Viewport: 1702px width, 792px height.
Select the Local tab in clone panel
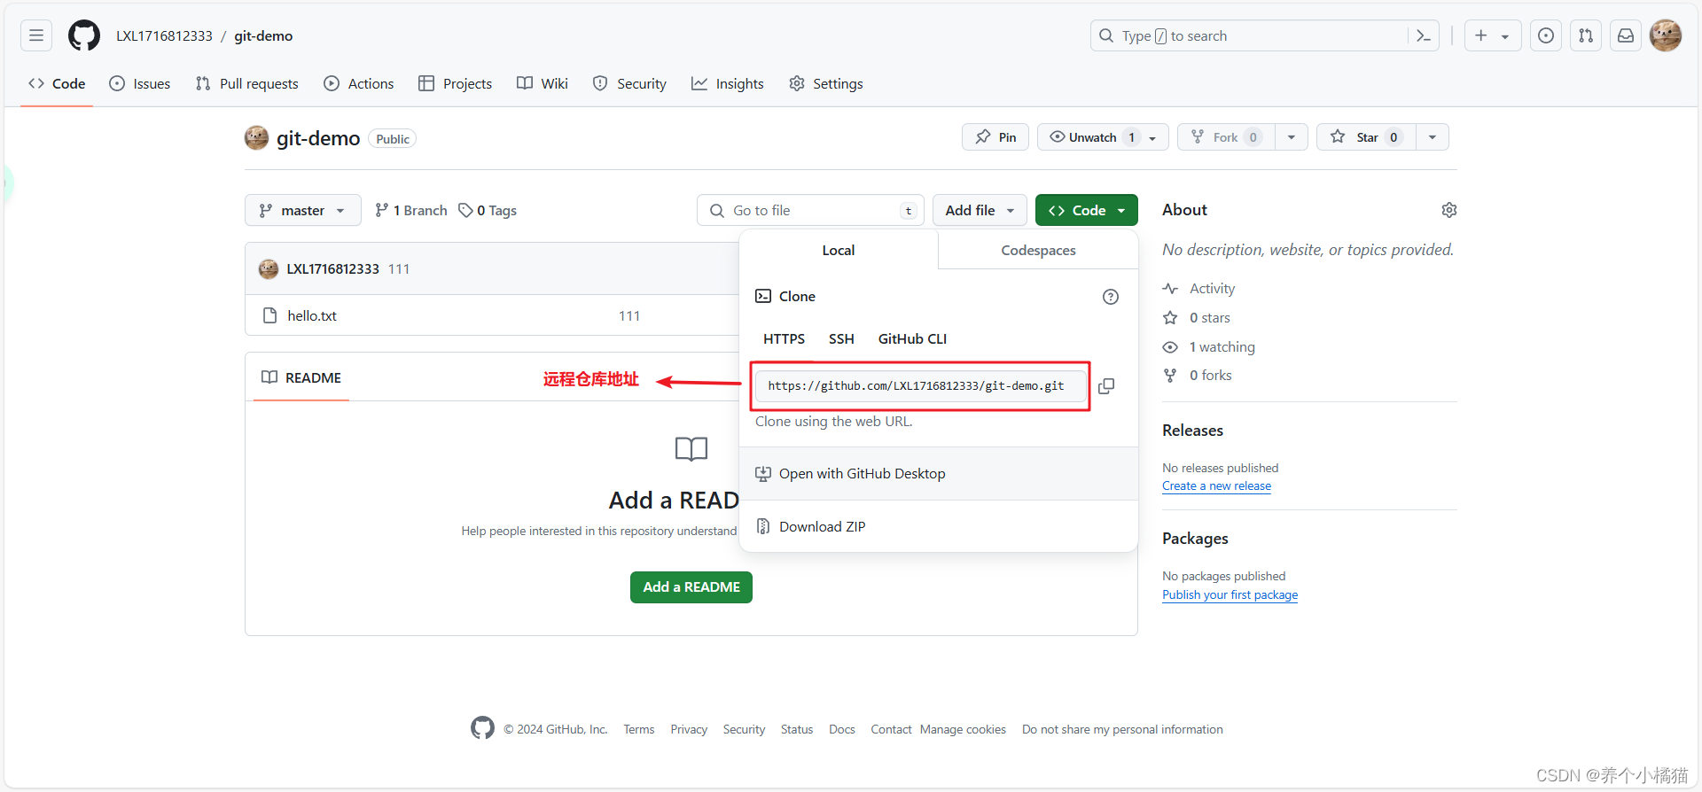(839, 251)
